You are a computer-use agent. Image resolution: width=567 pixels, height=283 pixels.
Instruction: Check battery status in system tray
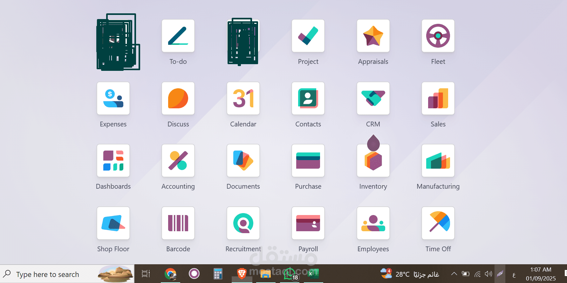(466, 273)
